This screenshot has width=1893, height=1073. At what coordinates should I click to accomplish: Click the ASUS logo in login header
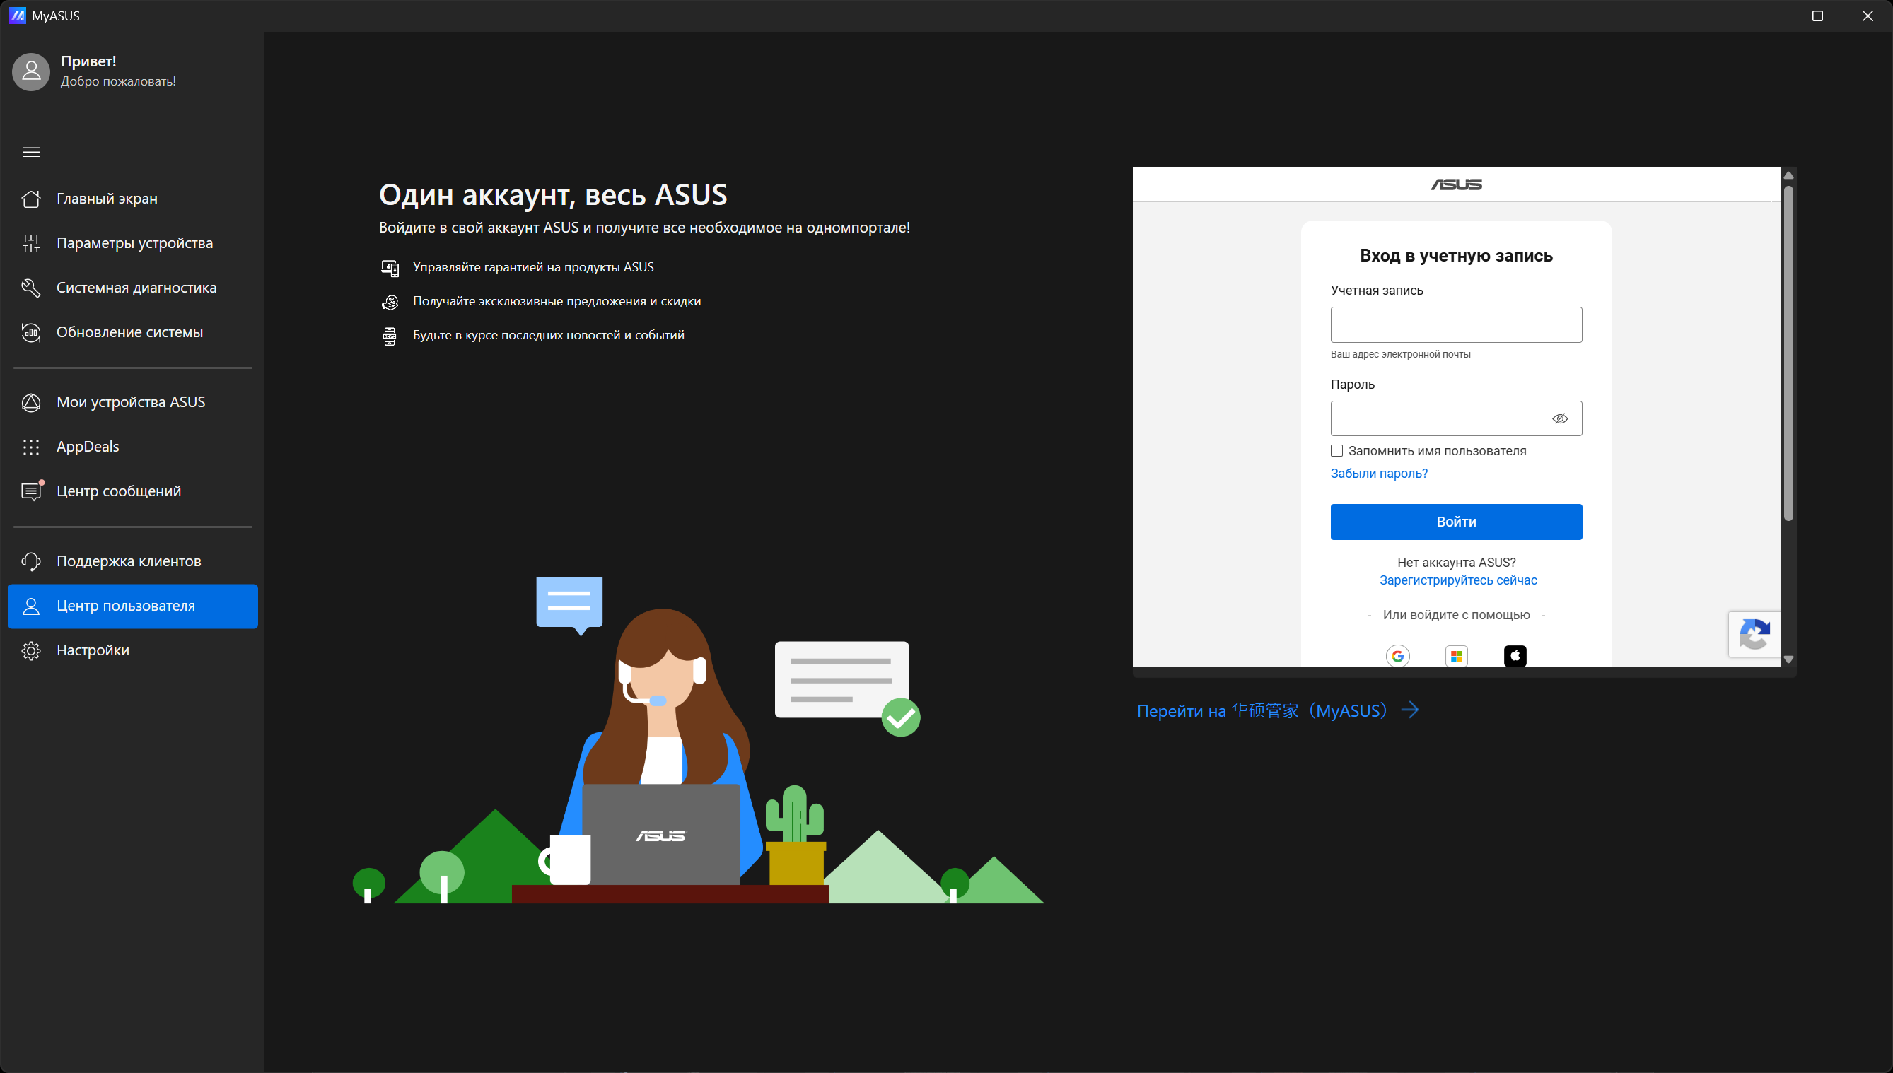1457,184
